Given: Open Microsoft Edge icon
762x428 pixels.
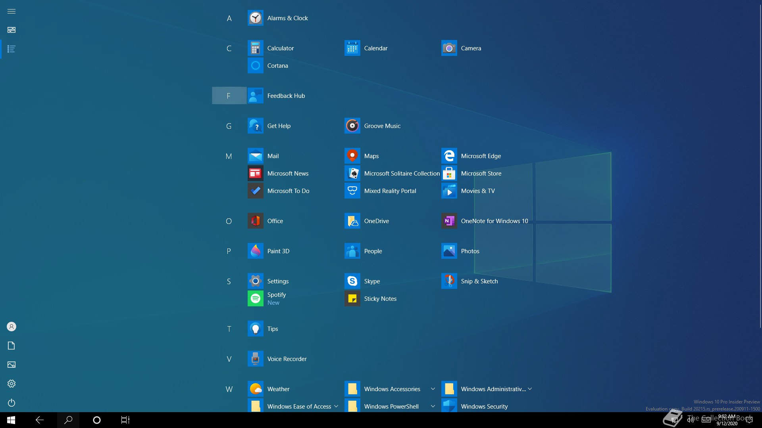Looking at the screenshot, I should click(449, 156).
